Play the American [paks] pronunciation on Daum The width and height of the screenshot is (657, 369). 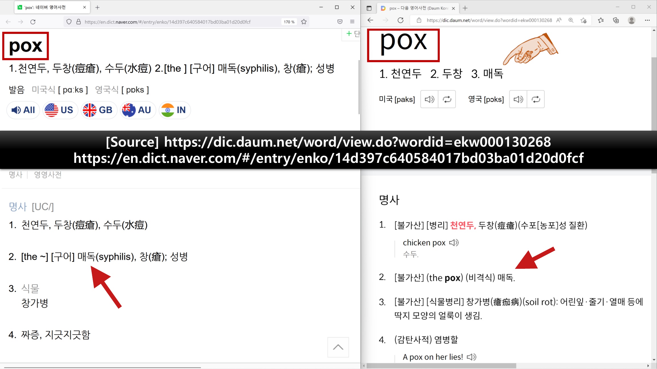(x=429, y=99)
